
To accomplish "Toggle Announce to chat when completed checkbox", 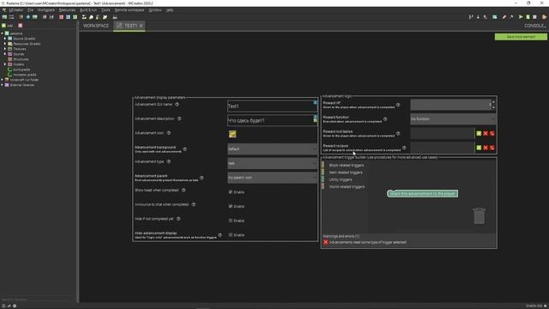I will pyautogui.click(x=231, y=206).
